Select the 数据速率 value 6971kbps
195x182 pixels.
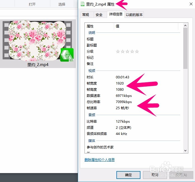click(124, 95)
